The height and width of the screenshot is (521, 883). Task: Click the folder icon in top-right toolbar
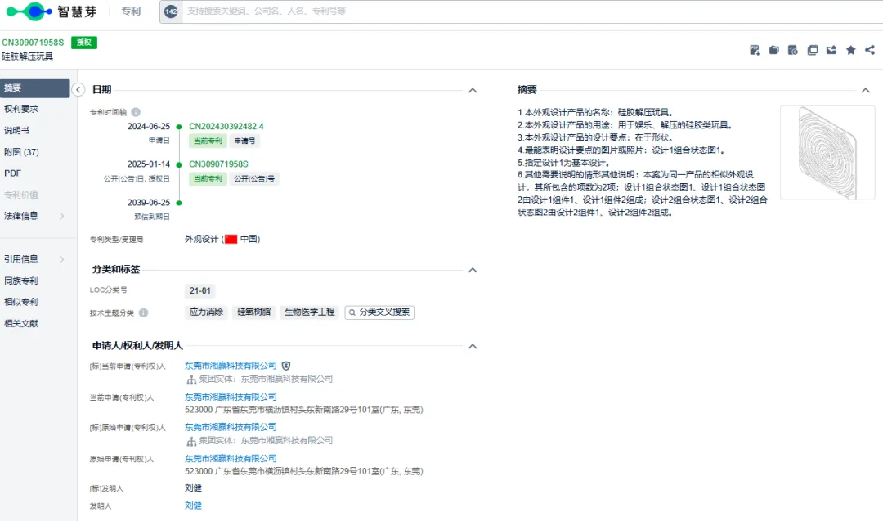click(773, 50)
